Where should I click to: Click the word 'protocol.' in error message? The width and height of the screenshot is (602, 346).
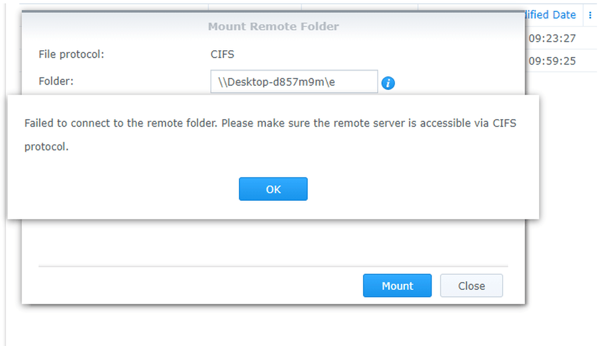46,147
